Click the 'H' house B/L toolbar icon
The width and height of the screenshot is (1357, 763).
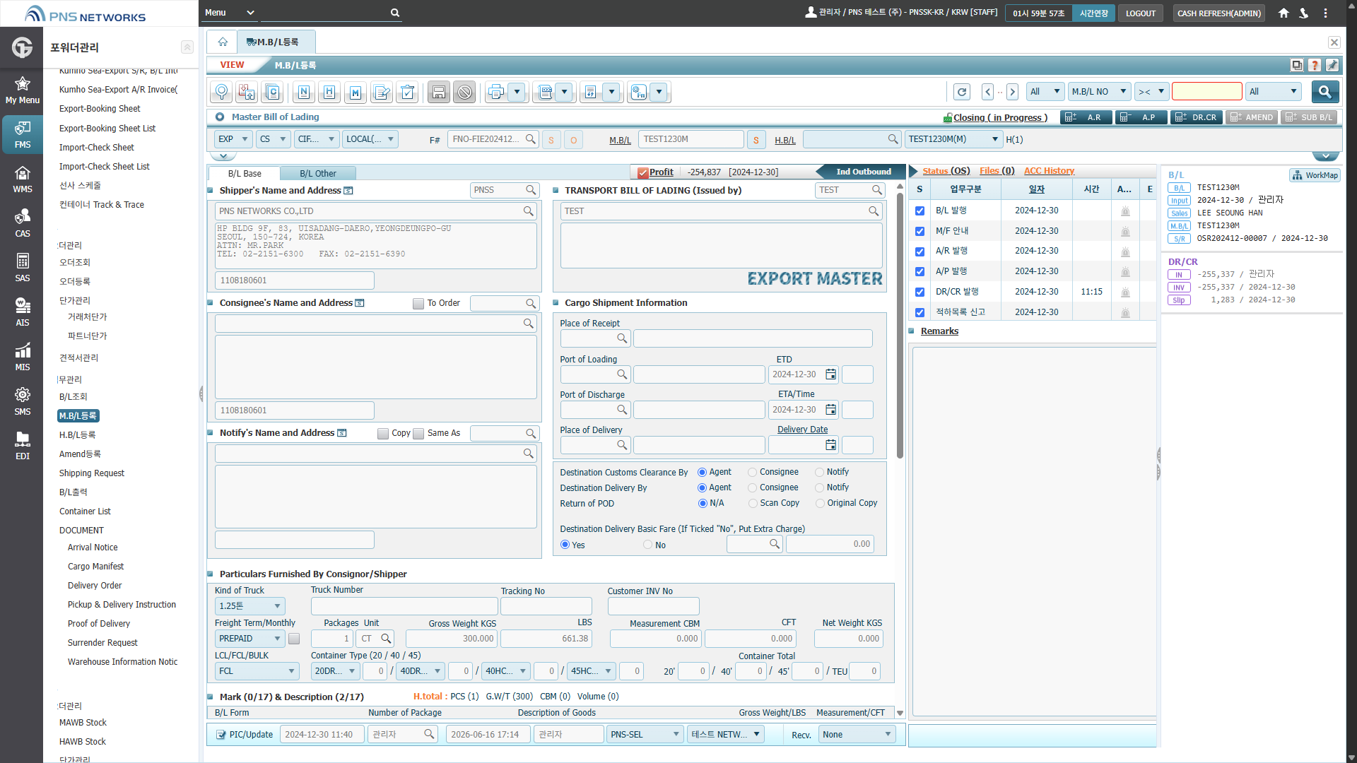pos(329,92)
